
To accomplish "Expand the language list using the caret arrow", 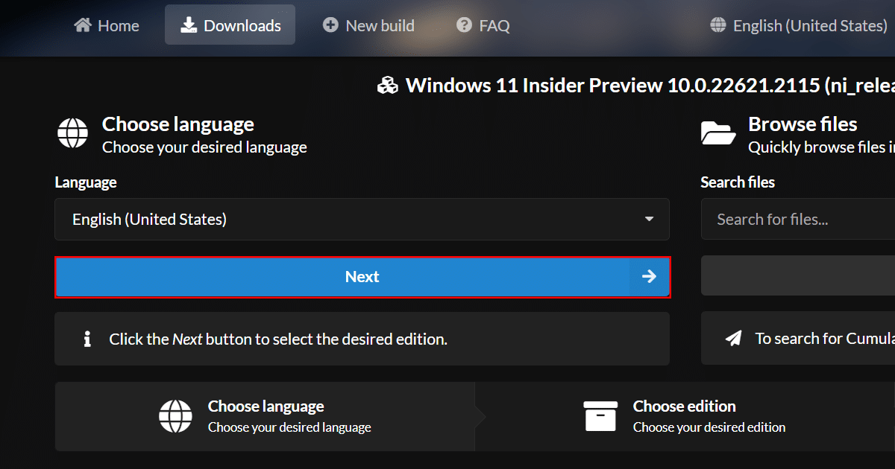I will [x=649, y=220].
